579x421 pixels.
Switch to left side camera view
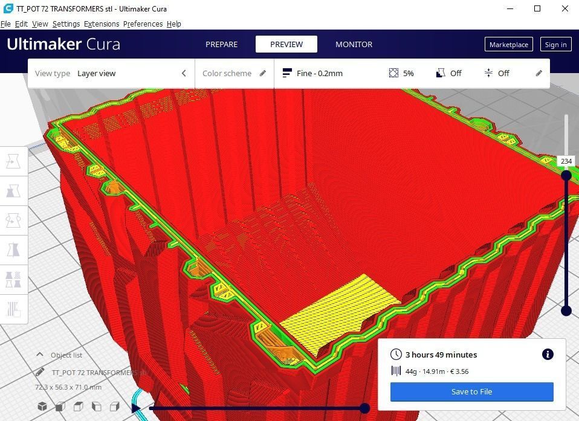tap(96, 407)
